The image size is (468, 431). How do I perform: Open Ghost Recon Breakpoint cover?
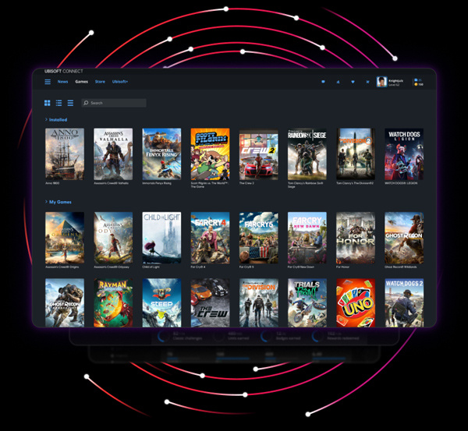(65, 302)
